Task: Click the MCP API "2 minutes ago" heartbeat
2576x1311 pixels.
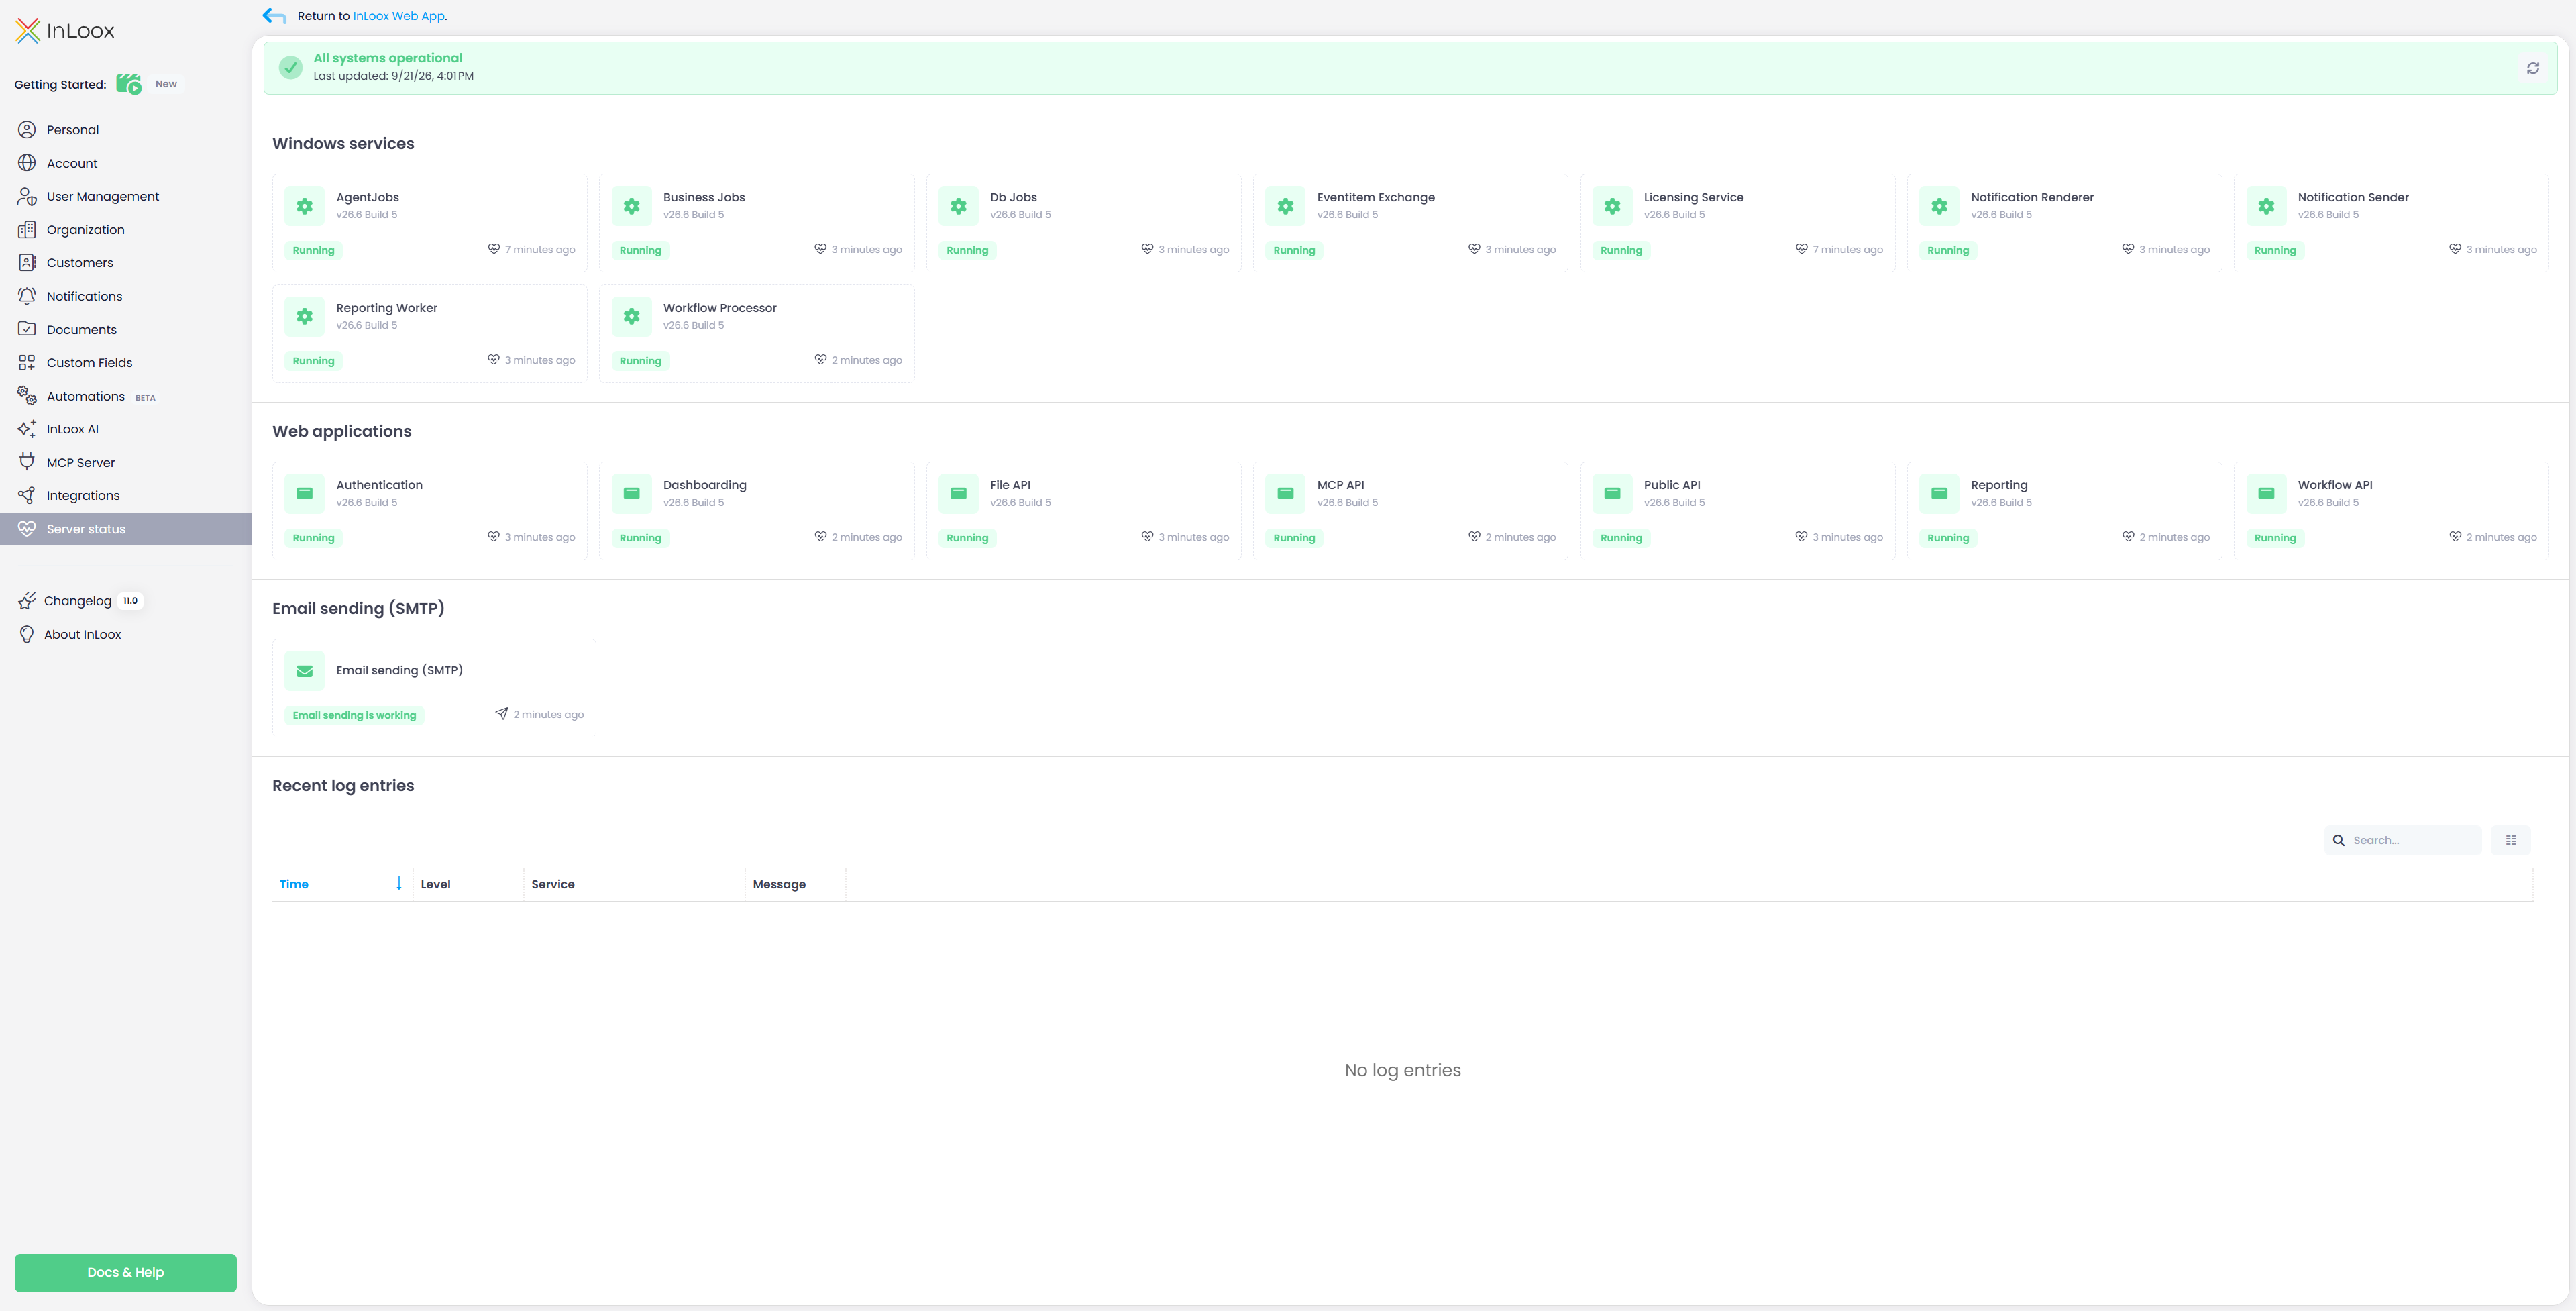Action: click(x=1512, y=537)
